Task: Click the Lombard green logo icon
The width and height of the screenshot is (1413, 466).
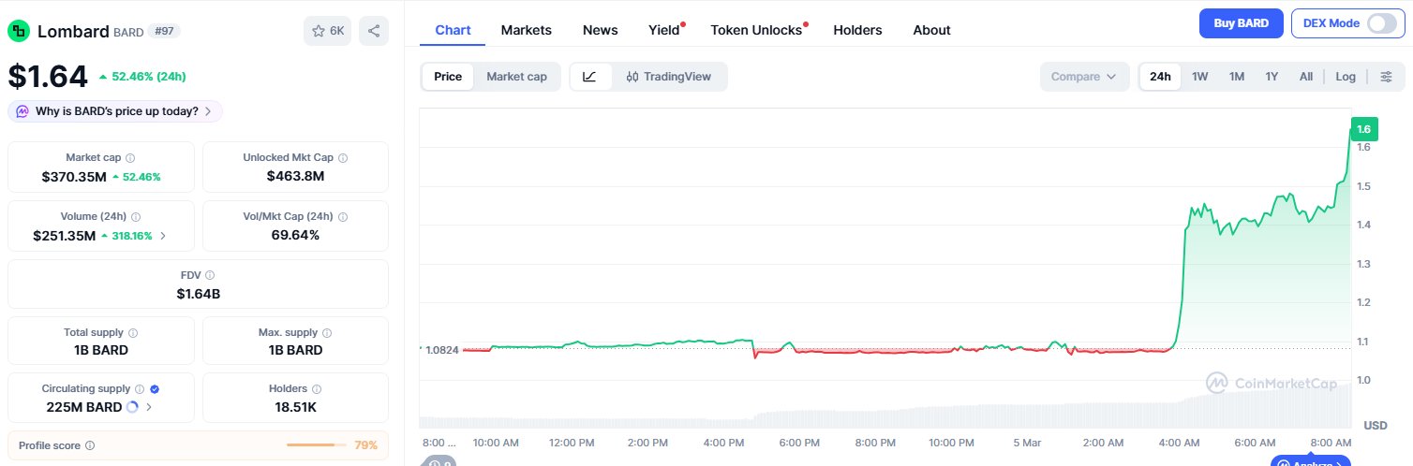Action: point(19,31)
